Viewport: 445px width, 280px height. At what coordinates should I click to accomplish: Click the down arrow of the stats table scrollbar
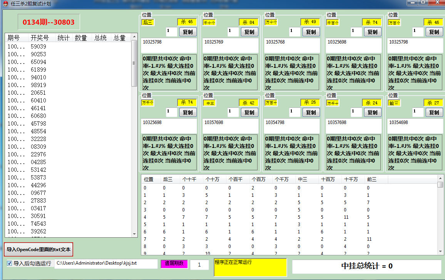pos(440,251)
